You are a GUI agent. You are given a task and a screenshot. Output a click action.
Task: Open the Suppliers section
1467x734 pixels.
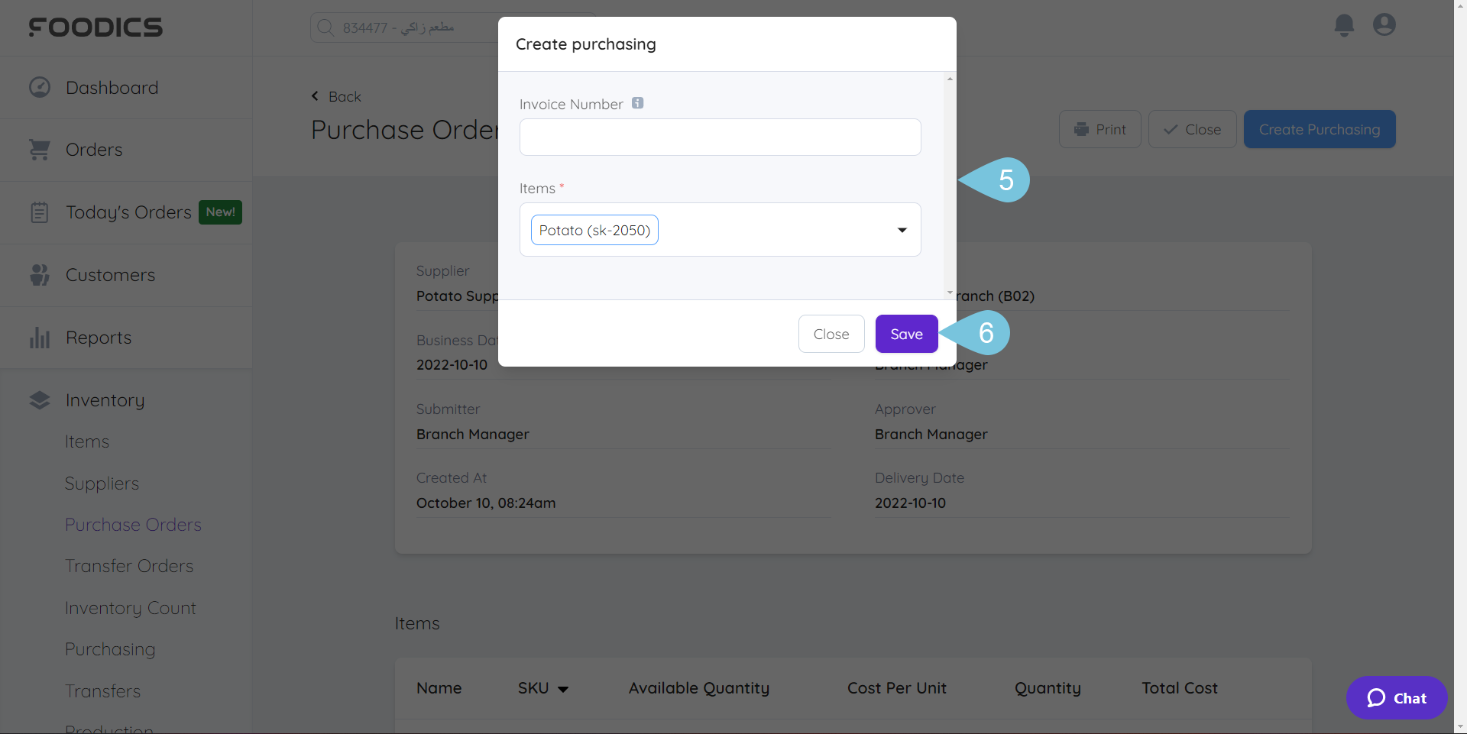(102, 483)
